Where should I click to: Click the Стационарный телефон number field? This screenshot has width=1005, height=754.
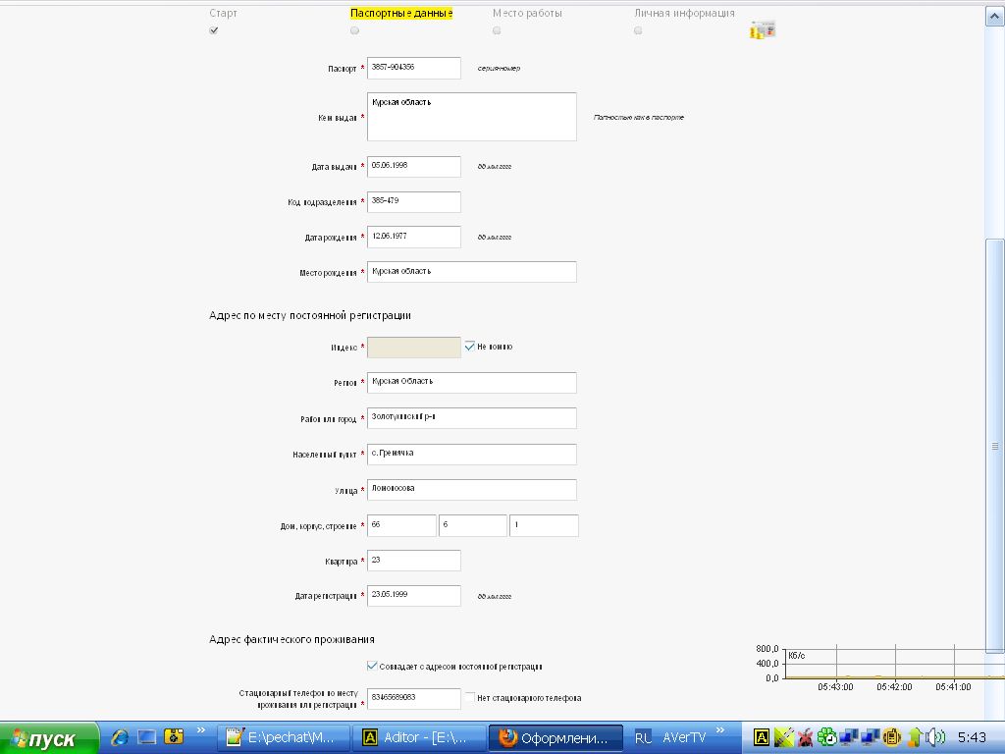point(413,698)
